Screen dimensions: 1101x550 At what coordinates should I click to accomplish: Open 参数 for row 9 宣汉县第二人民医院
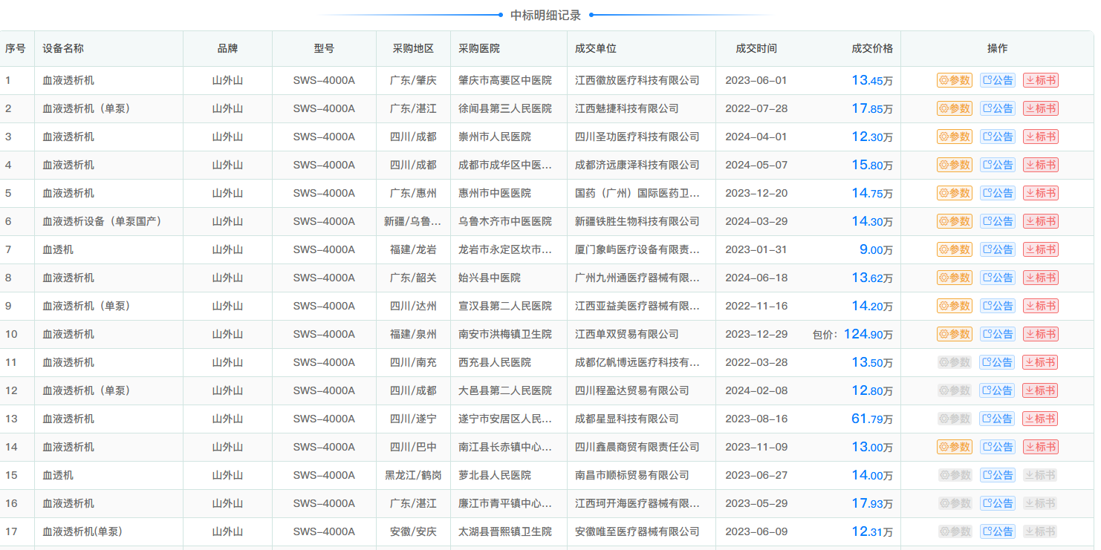[x=955, y=306]
